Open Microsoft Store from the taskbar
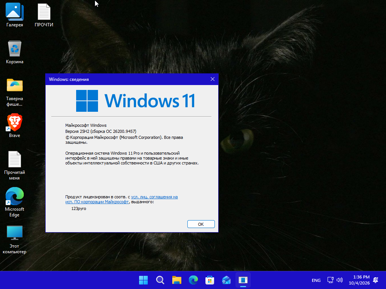Screen dimensions: 386x289 tap(210, 280)
